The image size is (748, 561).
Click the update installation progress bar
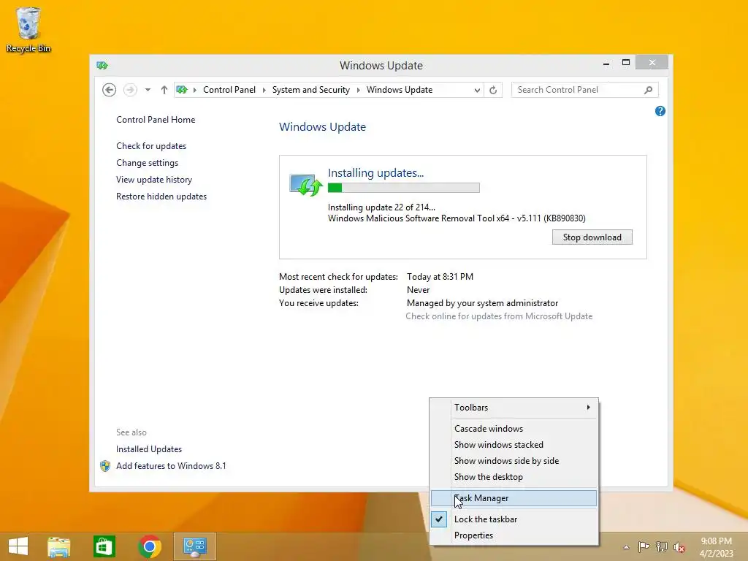pos(403,188)
